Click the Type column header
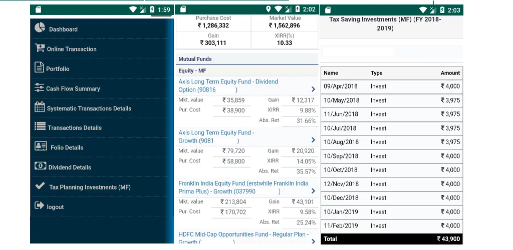513x250 pixels. pyautogui.click(x=377, y=73)
